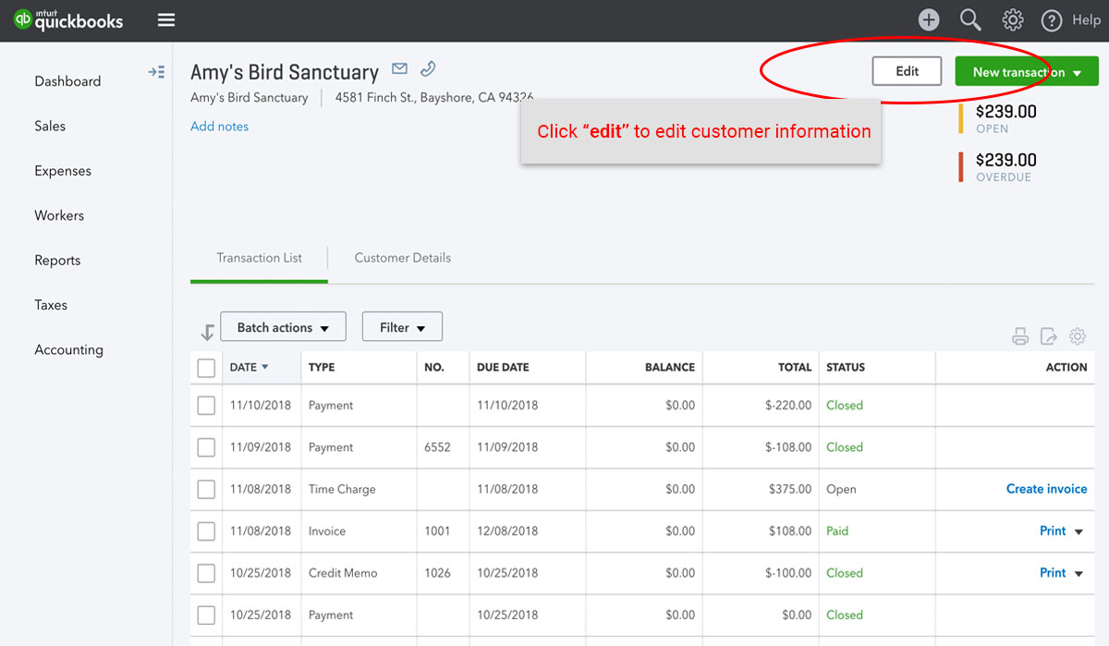Open the Filter dropdown
The height and width of the screenshot is (646, 1109).
click(402, 327)
